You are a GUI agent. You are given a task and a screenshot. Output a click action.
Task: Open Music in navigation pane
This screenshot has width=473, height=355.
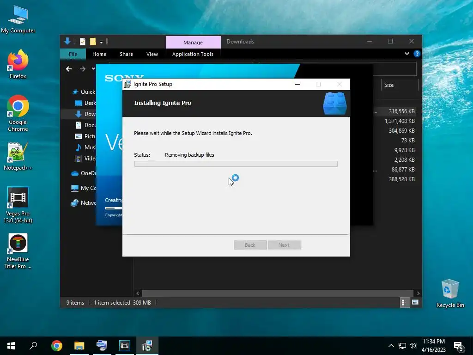pos(85,147)
